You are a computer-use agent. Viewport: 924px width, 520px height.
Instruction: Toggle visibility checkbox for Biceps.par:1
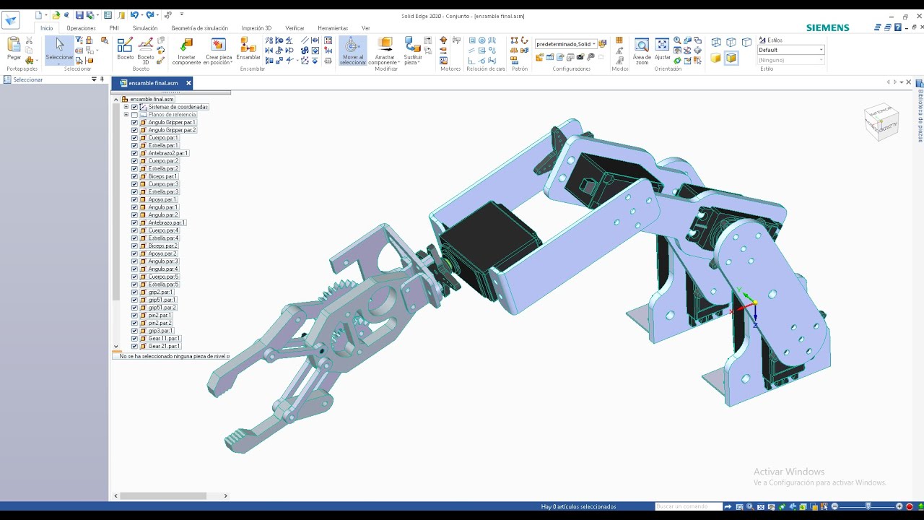[x=134, y=177]
